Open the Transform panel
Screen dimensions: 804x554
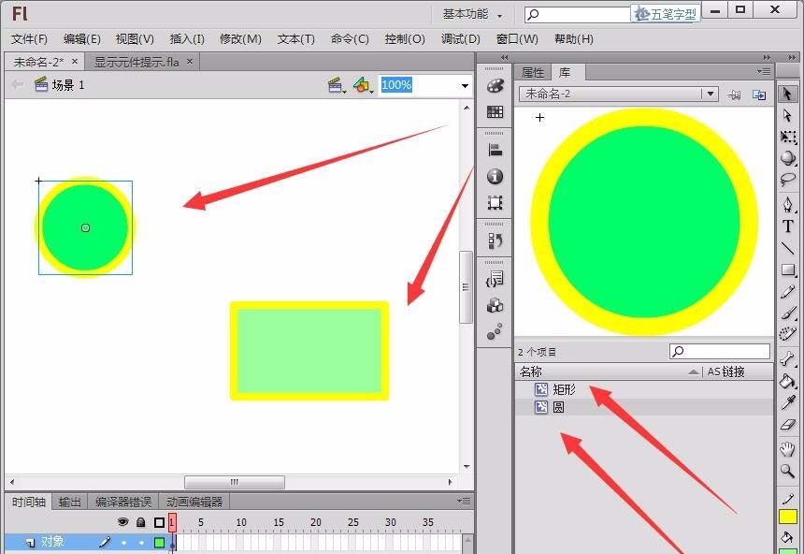(x=495, y=203)
